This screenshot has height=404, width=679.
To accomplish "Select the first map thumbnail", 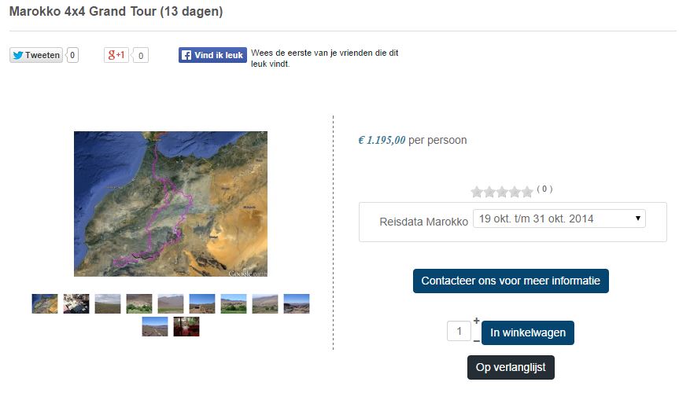I will point(45,303).
